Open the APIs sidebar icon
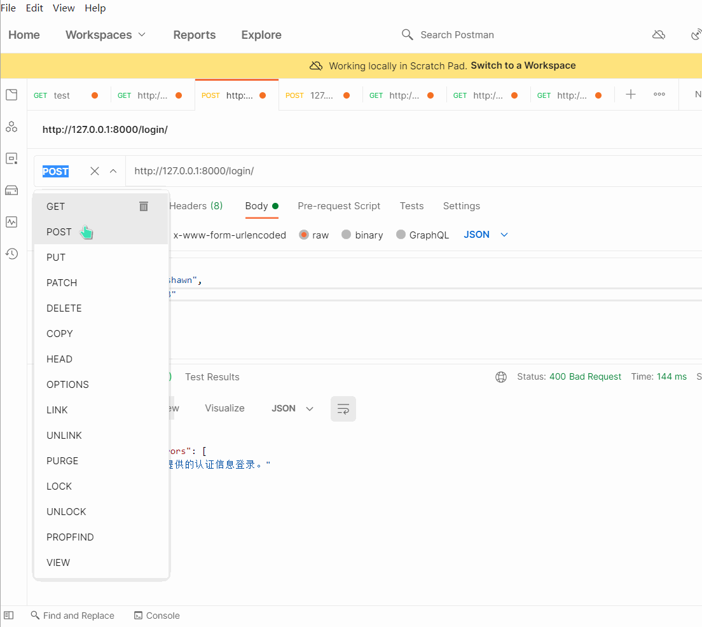The image size is (702, 627). coord(11,127)
